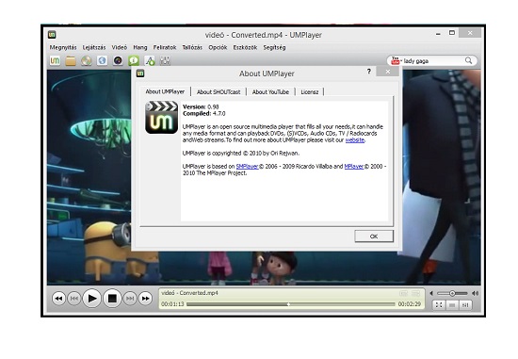Image resolution: width=518 pixels, height=359 pixels.
Task: Click the YouTube search field with 'lady gaga'
Action: point(432,61)
